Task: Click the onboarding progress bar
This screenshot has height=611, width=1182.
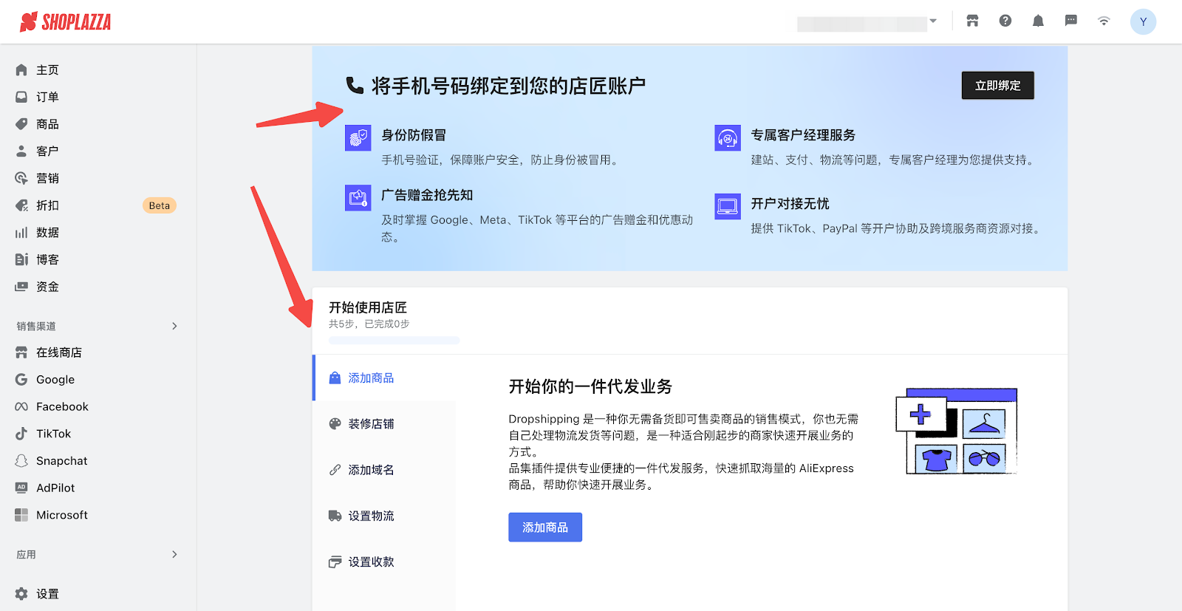Action: 394,341
